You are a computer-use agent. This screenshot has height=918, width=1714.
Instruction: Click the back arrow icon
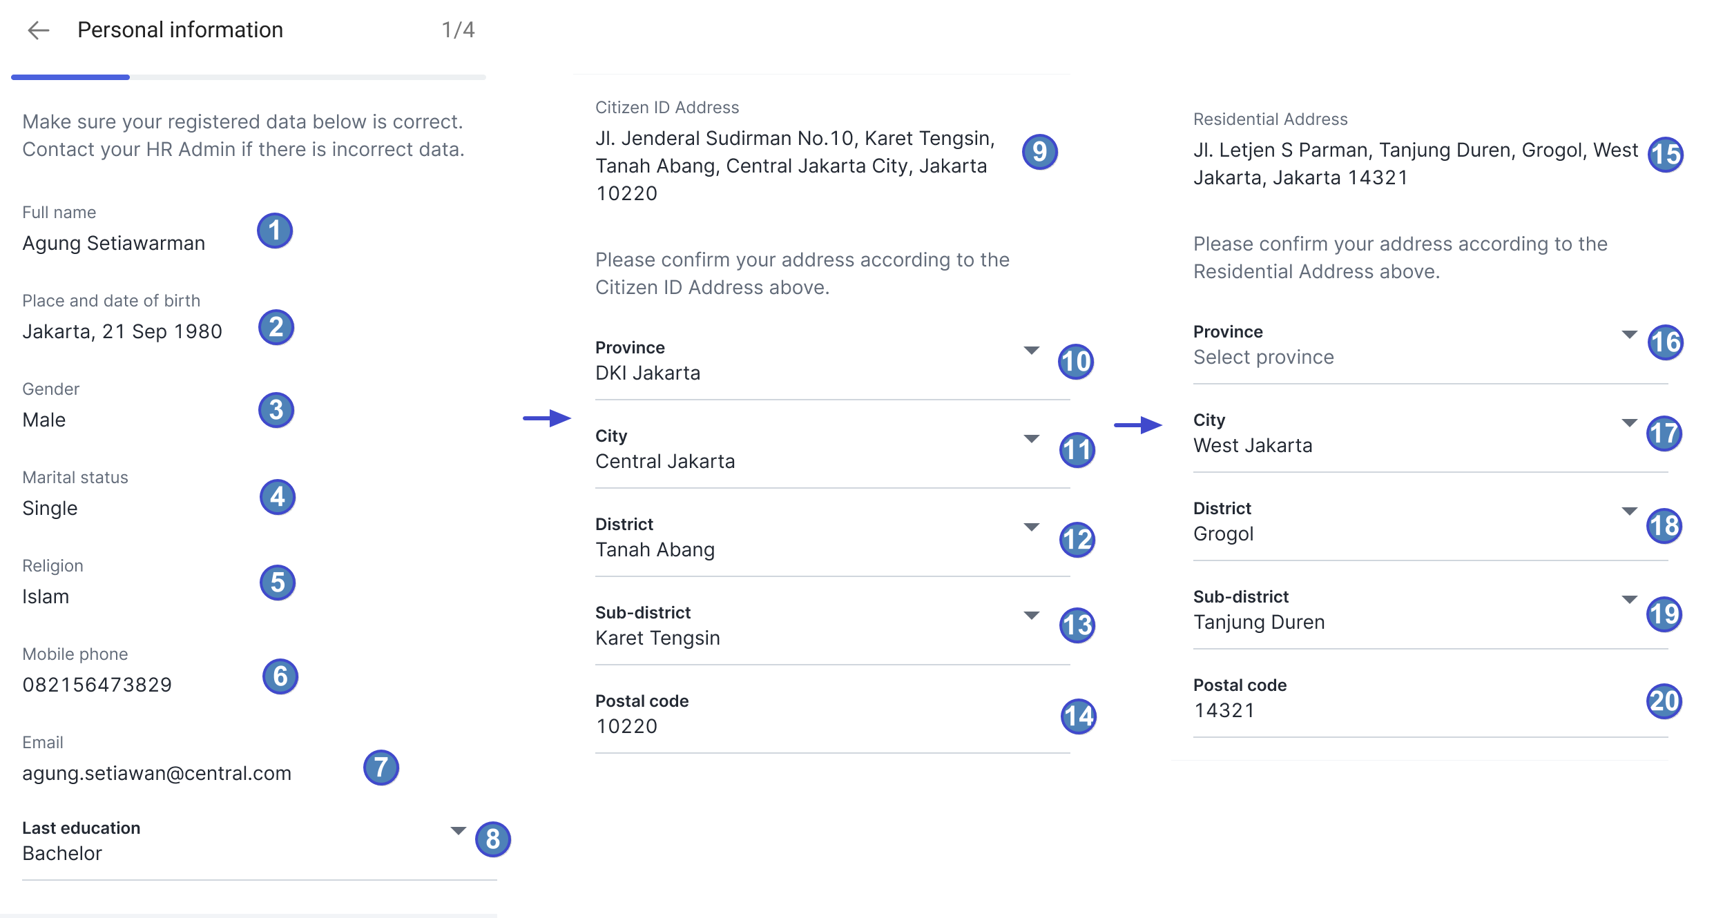(39, 30)
